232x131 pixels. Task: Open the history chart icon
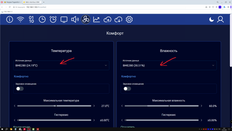tap(97, 20)
